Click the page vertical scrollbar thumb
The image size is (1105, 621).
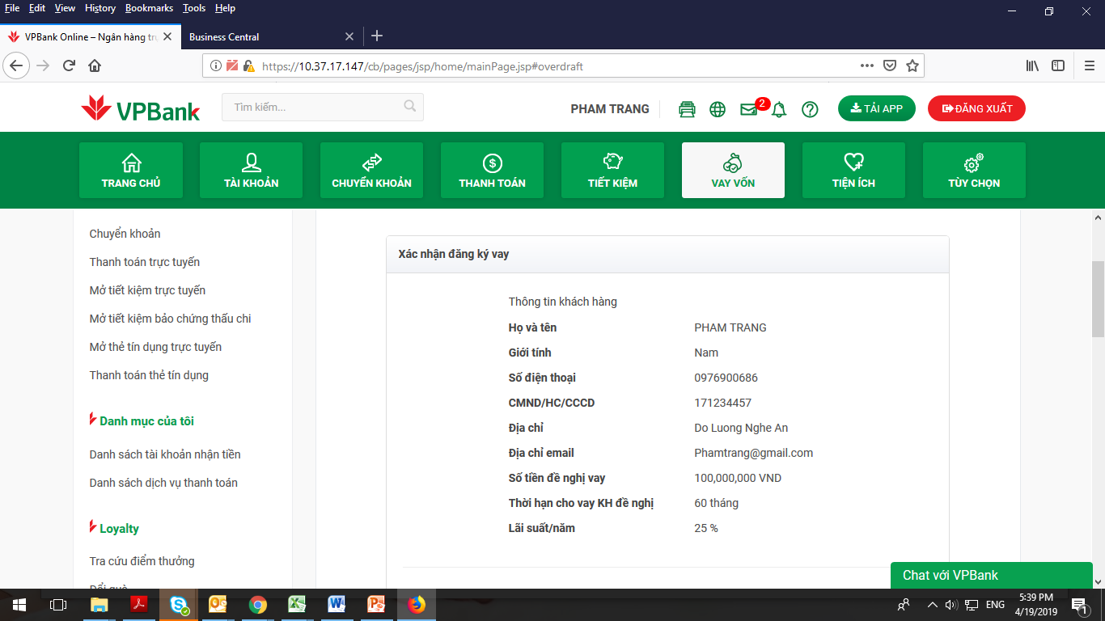[1098, 299]
